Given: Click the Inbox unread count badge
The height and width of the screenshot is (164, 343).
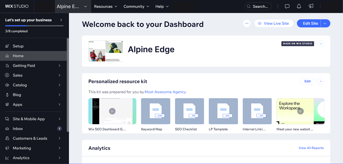Looking at the screenshot, I should coord(59,129).
